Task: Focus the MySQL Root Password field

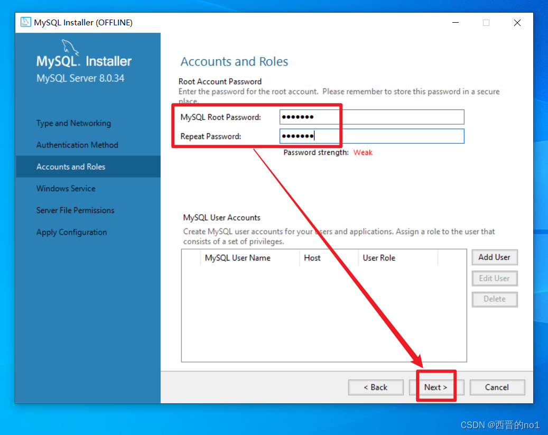Action: click(x=371, y=117)
